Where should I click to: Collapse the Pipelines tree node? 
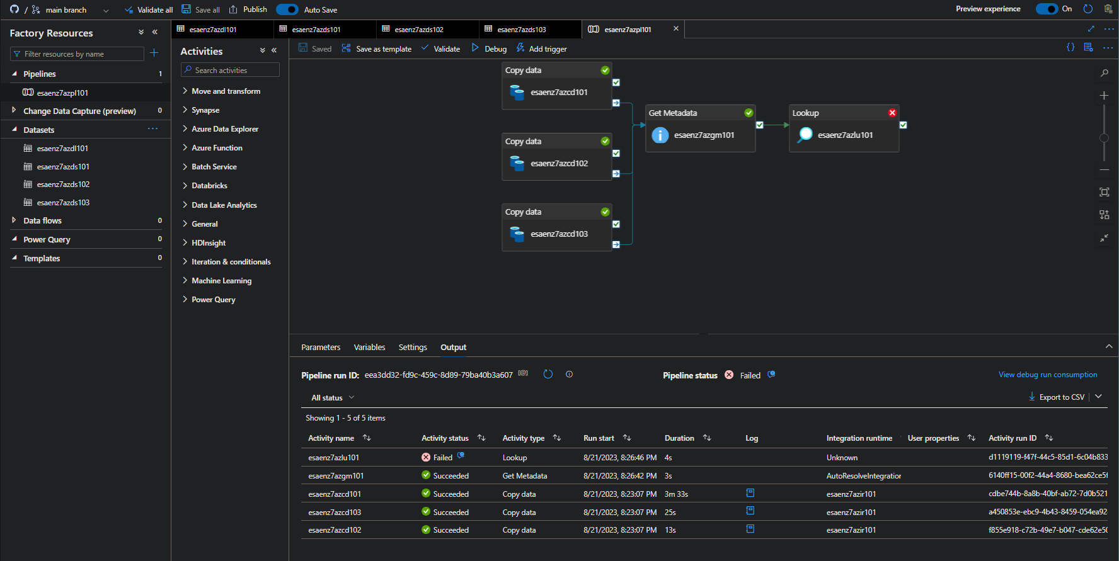pos(14,74)
